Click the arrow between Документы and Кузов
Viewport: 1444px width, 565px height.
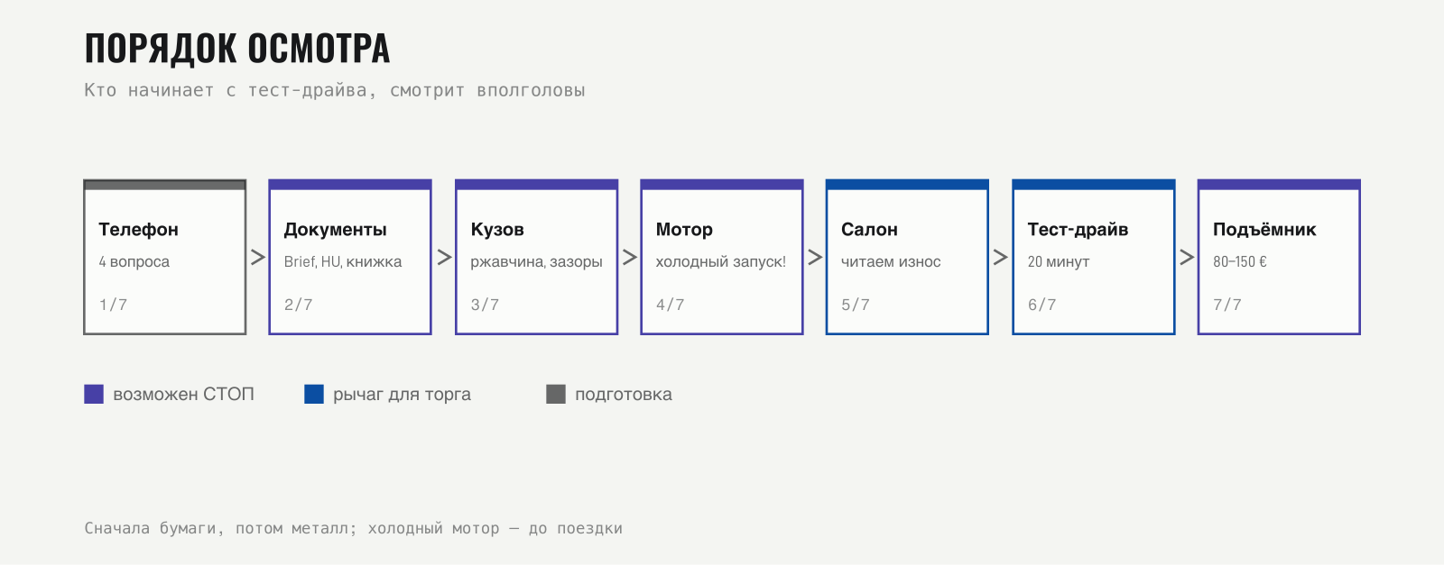point(444,257)
